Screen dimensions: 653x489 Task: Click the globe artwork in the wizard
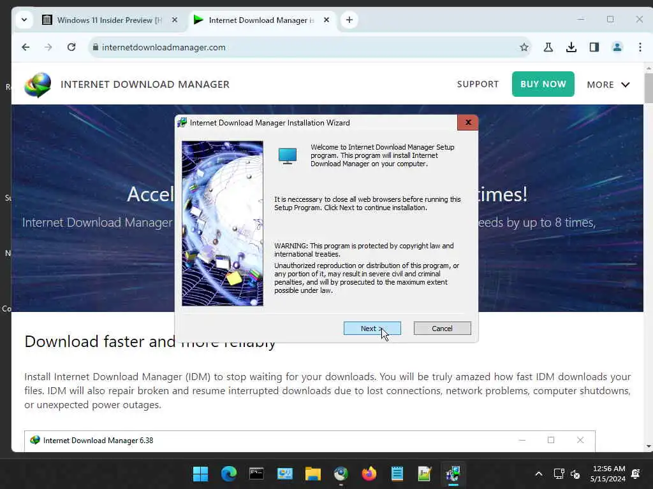tap(223, 223)
